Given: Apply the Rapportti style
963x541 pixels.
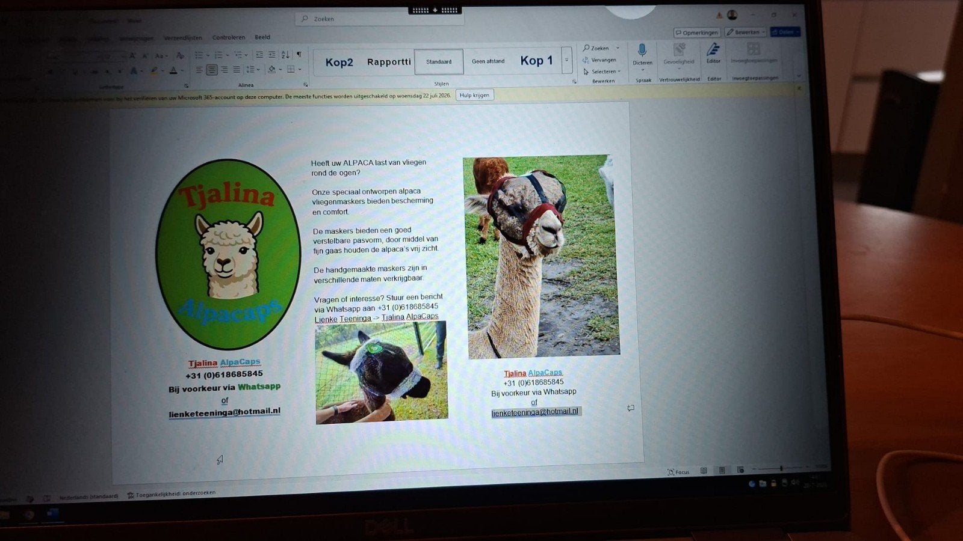Looking at the screenshot, I should tap(389, 62).
